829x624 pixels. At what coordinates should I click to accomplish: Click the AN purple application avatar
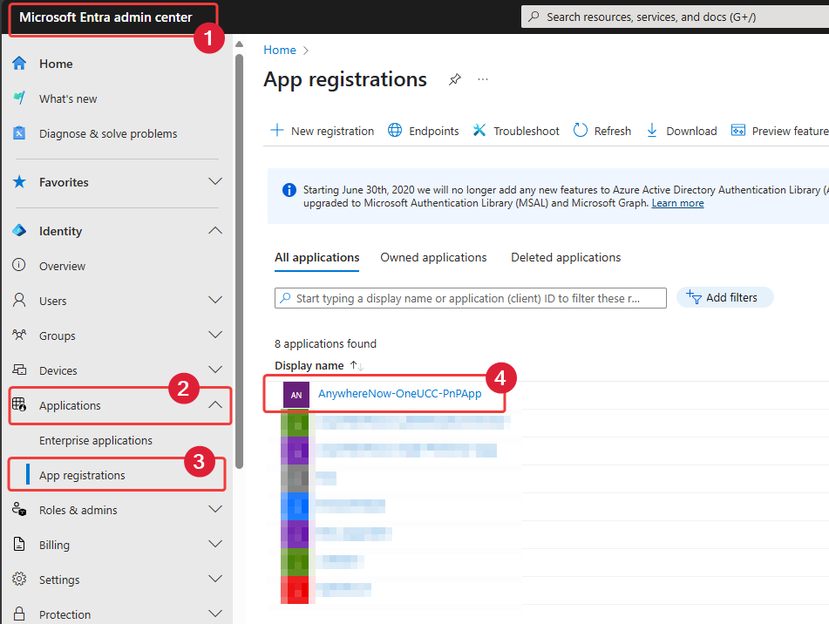pyautogui.click(x=296, y=395)
